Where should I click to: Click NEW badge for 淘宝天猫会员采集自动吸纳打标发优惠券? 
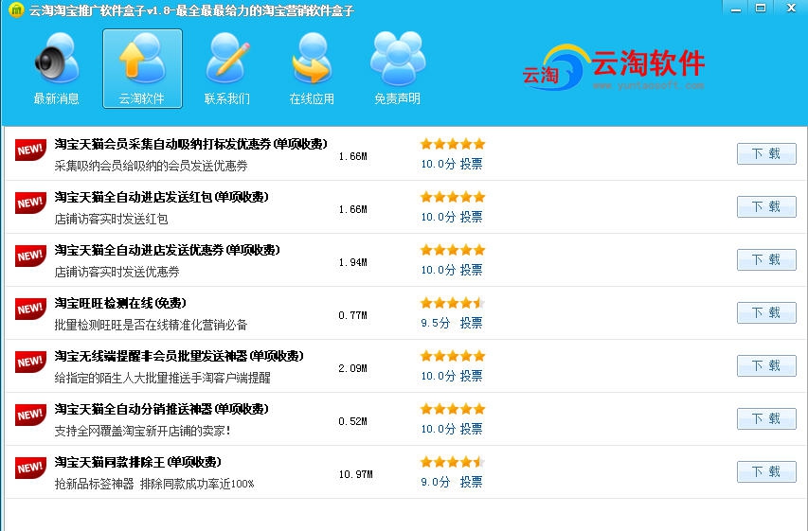[30, 150]
